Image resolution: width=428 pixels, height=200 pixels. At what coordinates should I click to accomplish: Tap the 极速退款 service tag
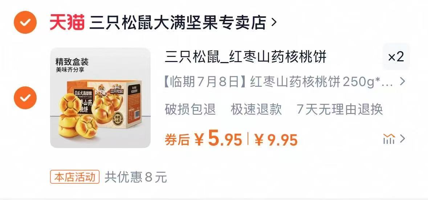[256, 109]
